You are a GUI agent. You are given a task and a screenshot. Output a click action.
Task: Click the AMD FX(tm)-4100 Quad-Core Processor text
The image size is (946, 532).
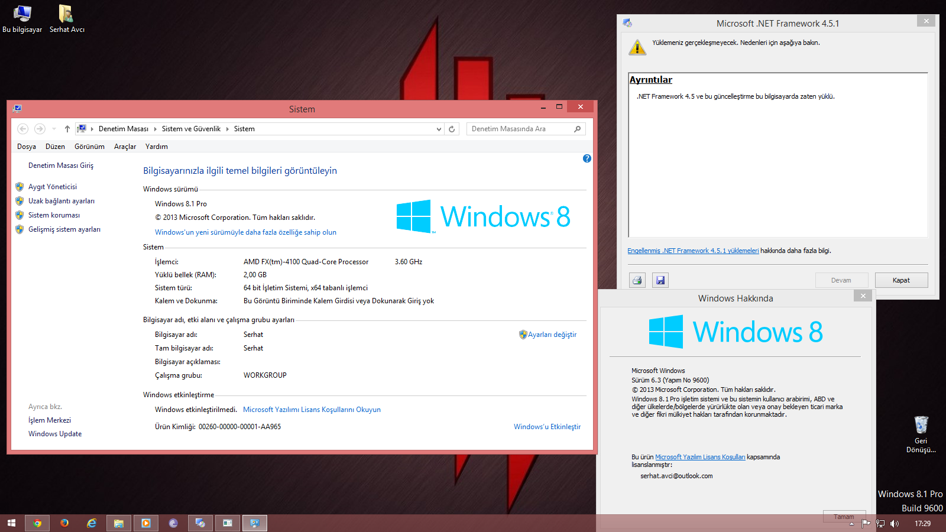click(x=306, y=262)
